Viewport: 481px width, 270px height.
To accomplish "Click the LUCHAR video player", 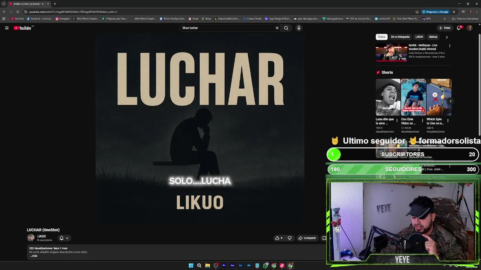I will pyautogui.click(x=200, y=129).
